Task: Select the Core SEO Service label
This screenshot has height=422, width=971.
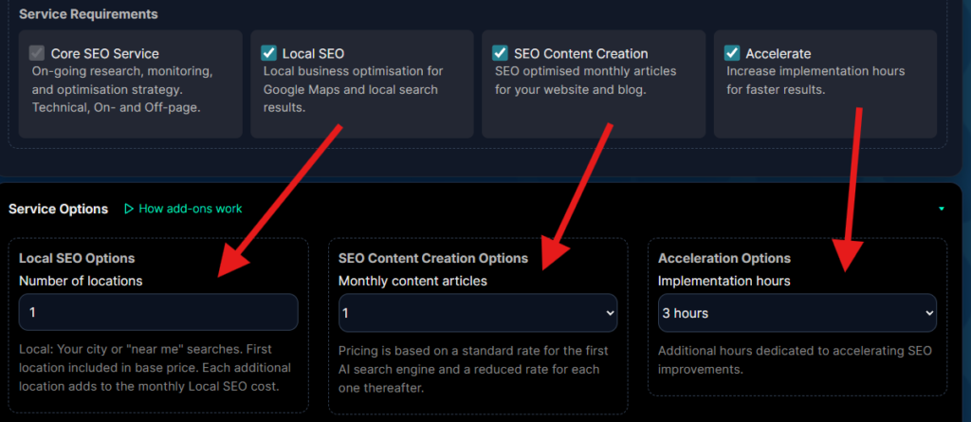Action: click(x=104, y=54)
